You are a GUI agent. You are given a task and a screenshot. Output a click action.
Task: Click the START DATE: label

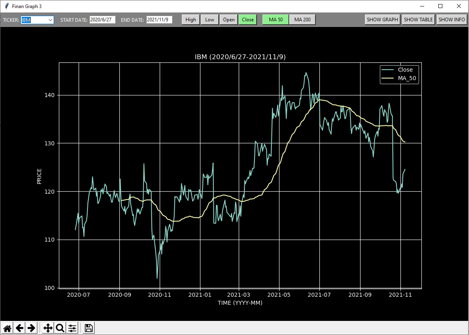pyautogui.click(x=74, y=20)
